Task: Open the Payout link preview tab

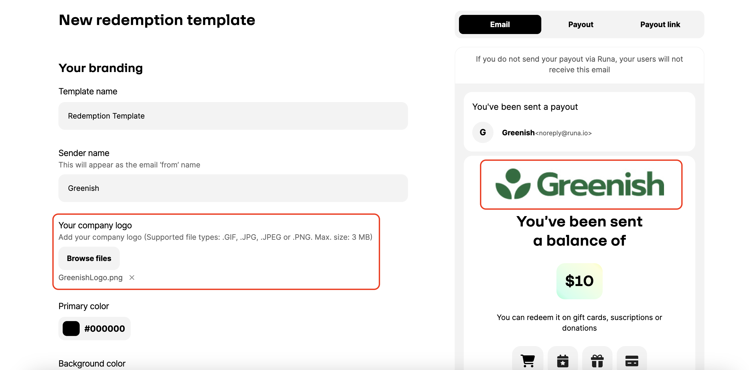Action: click(x=660, y=24)
